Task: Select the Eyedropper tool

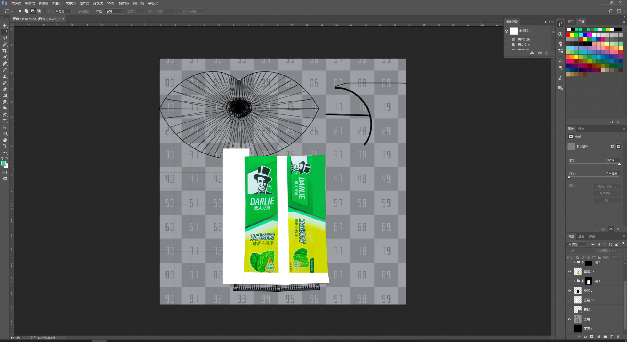Action: pyautogui.click(x=5, y=57)
